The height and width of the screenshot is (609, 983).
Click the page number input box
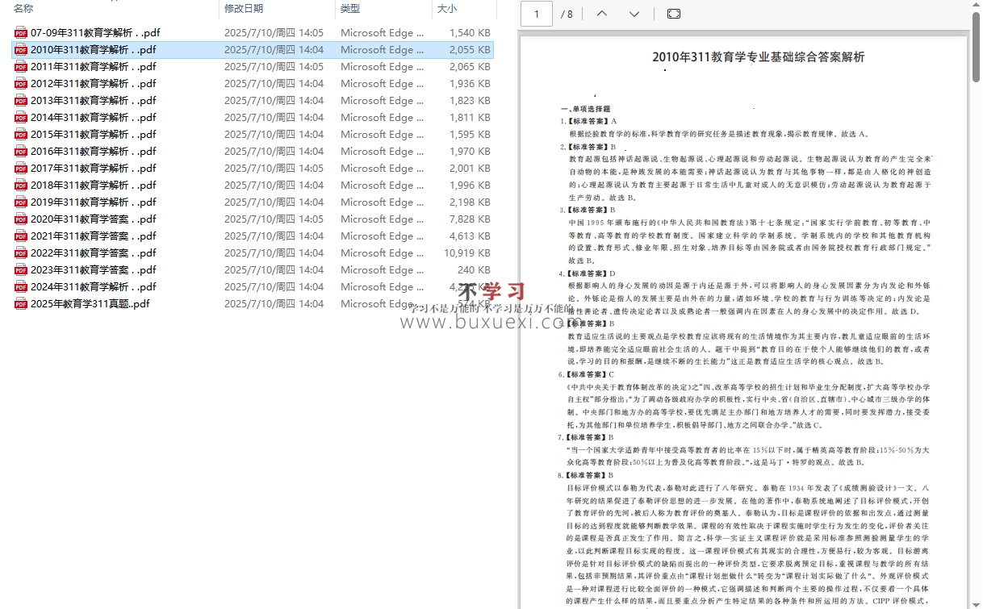(x=537, y=14)
